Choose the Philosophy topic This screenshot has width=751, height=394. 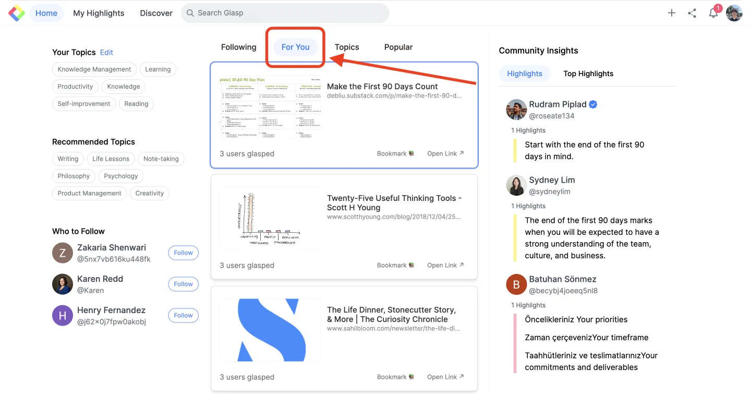coord(74,176)
